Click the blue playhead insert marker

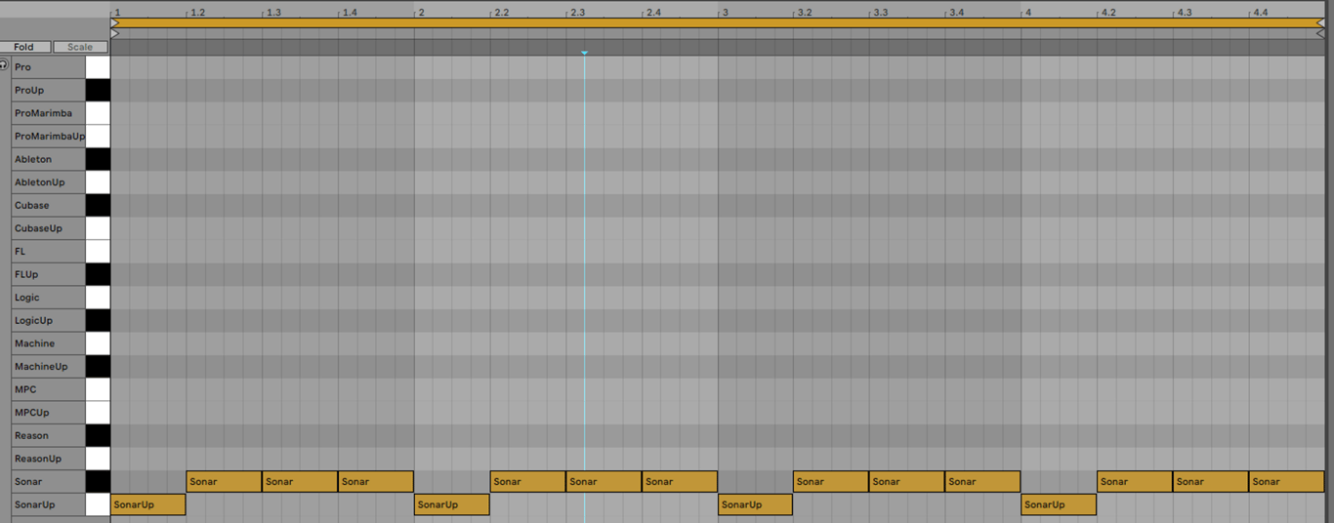584,53
